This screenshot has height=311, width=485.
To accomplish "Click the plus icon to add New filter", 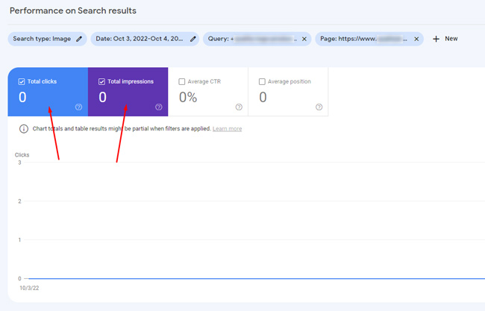I will click(436, 39).
